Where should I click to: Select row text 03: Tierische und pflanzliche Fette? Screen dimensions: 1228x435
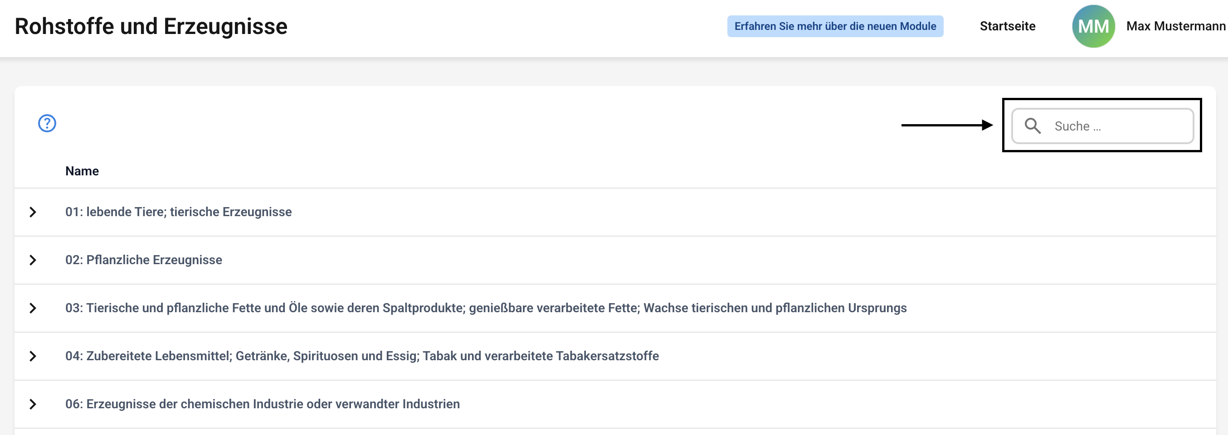(x=485, y=308)
